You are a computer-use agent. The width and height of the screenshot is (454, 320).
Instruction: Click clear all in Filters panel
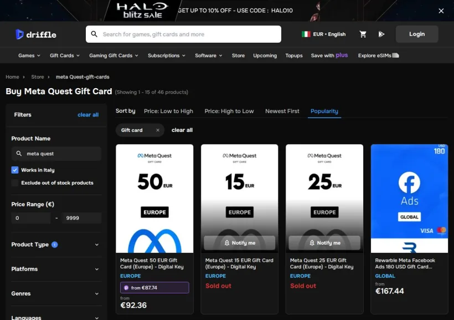point(88,115)
